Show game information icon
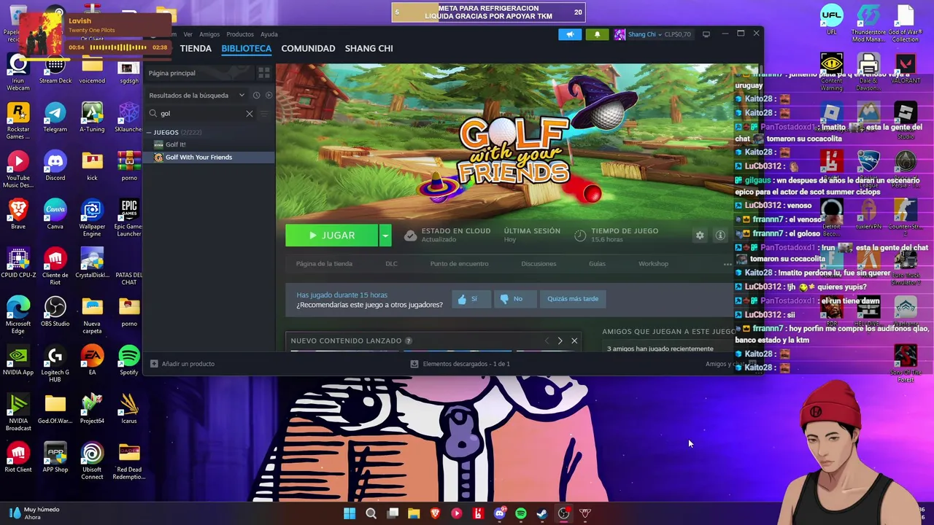The height and width of the screenshot is (525, 934). pyautogui.click(x=720, y=236)
